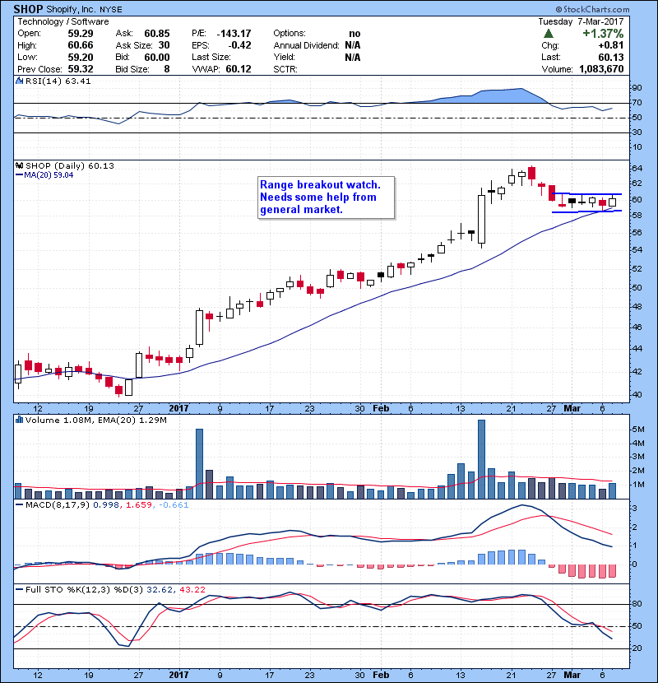Click the "Range breakout watch" annotation box
This screenshot has height=683, width=658.
coord(327,197)
